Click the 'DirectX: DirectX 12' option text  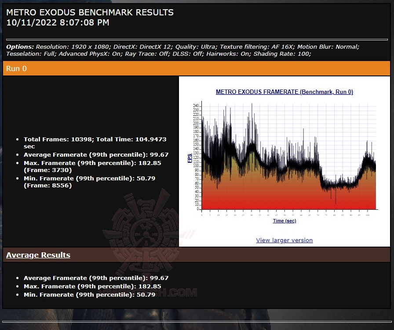tap(142, 47)
